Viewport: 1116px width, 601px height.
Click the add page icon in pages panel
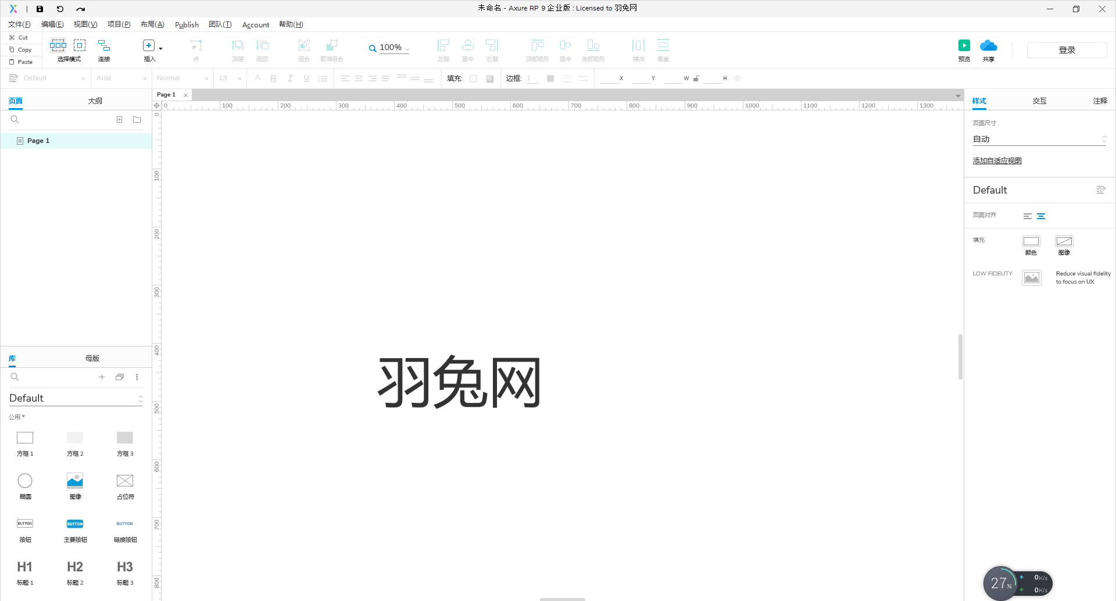pos(119,119)
